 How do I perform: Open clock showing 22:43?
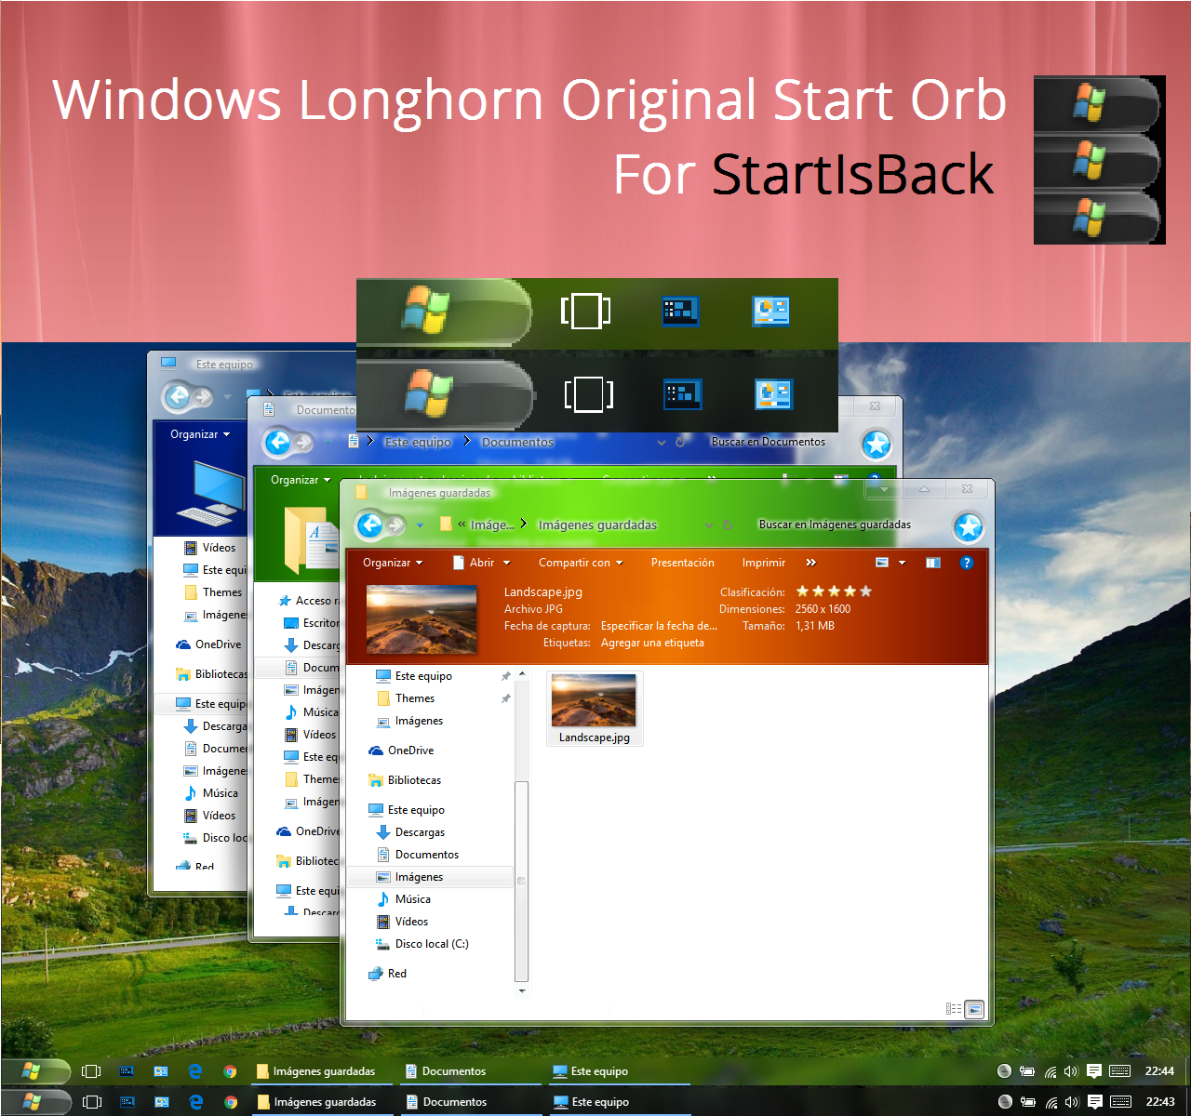click(1160, 1102)
